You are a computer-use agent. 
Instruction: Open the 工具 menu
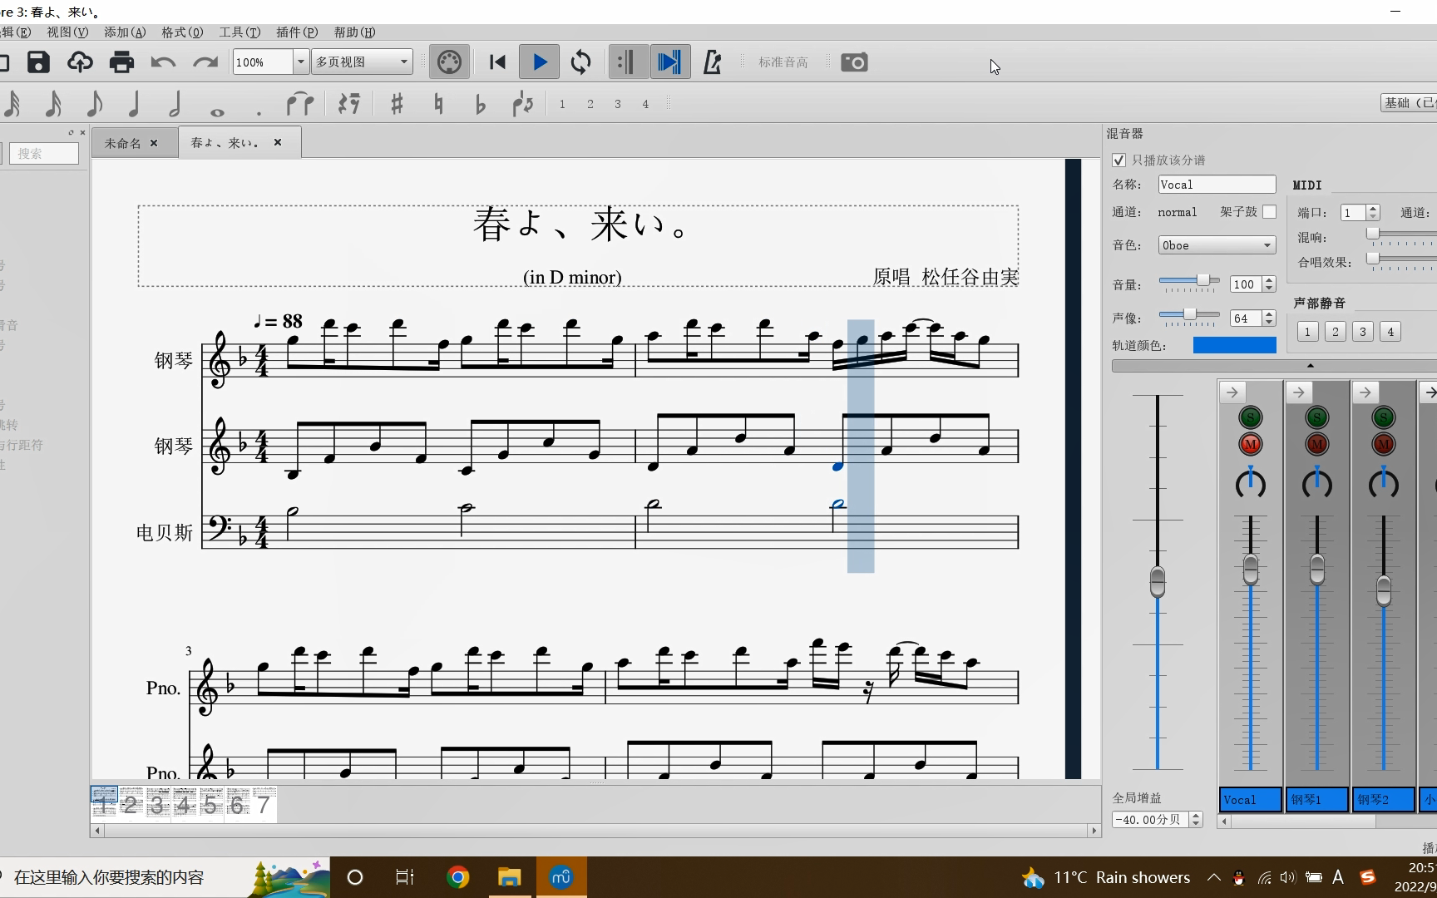point(239,32)
